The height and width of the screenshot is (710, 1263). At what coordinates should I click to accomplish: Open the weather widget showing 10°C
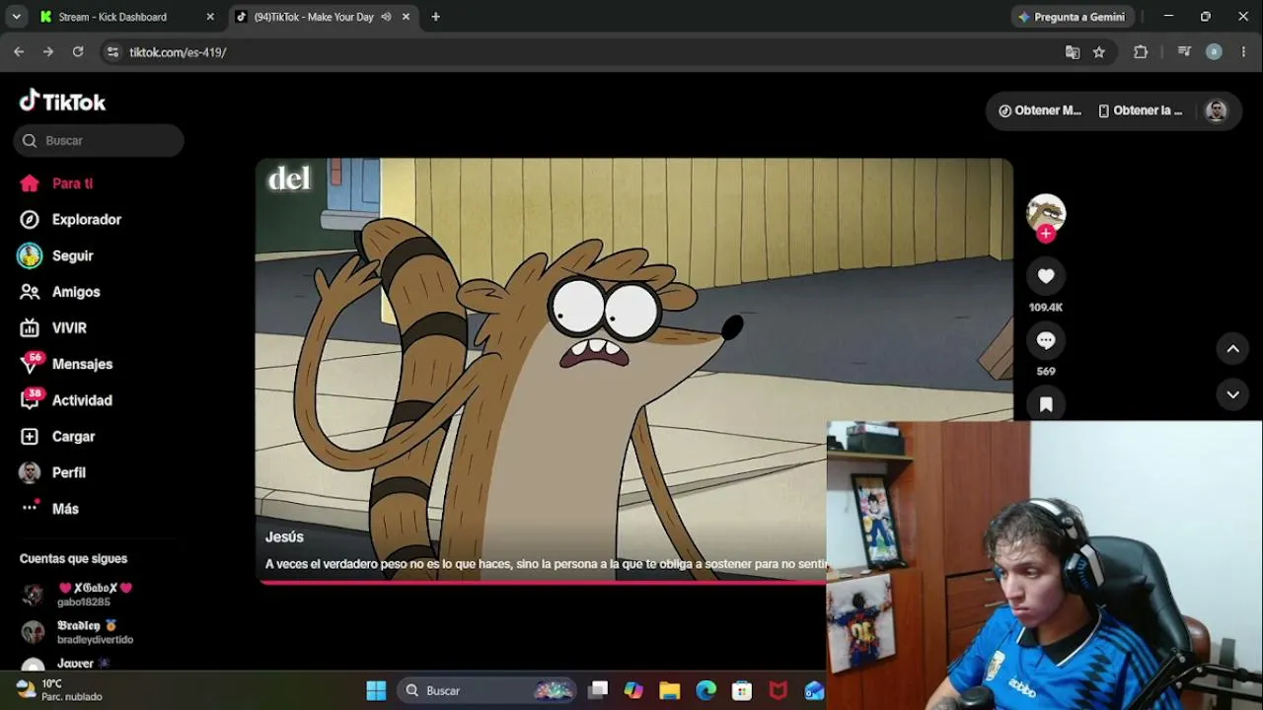59,690
